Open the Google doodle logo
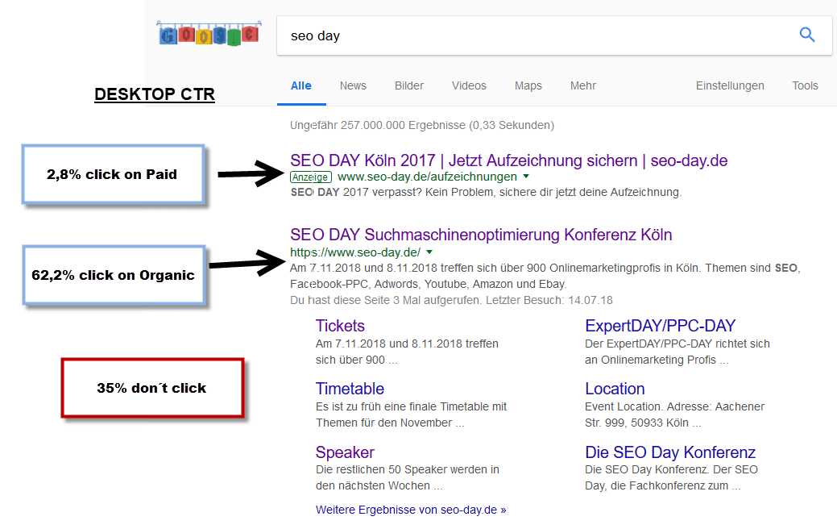This screenshot has width=837, height=529. click(x=209, y=34)
